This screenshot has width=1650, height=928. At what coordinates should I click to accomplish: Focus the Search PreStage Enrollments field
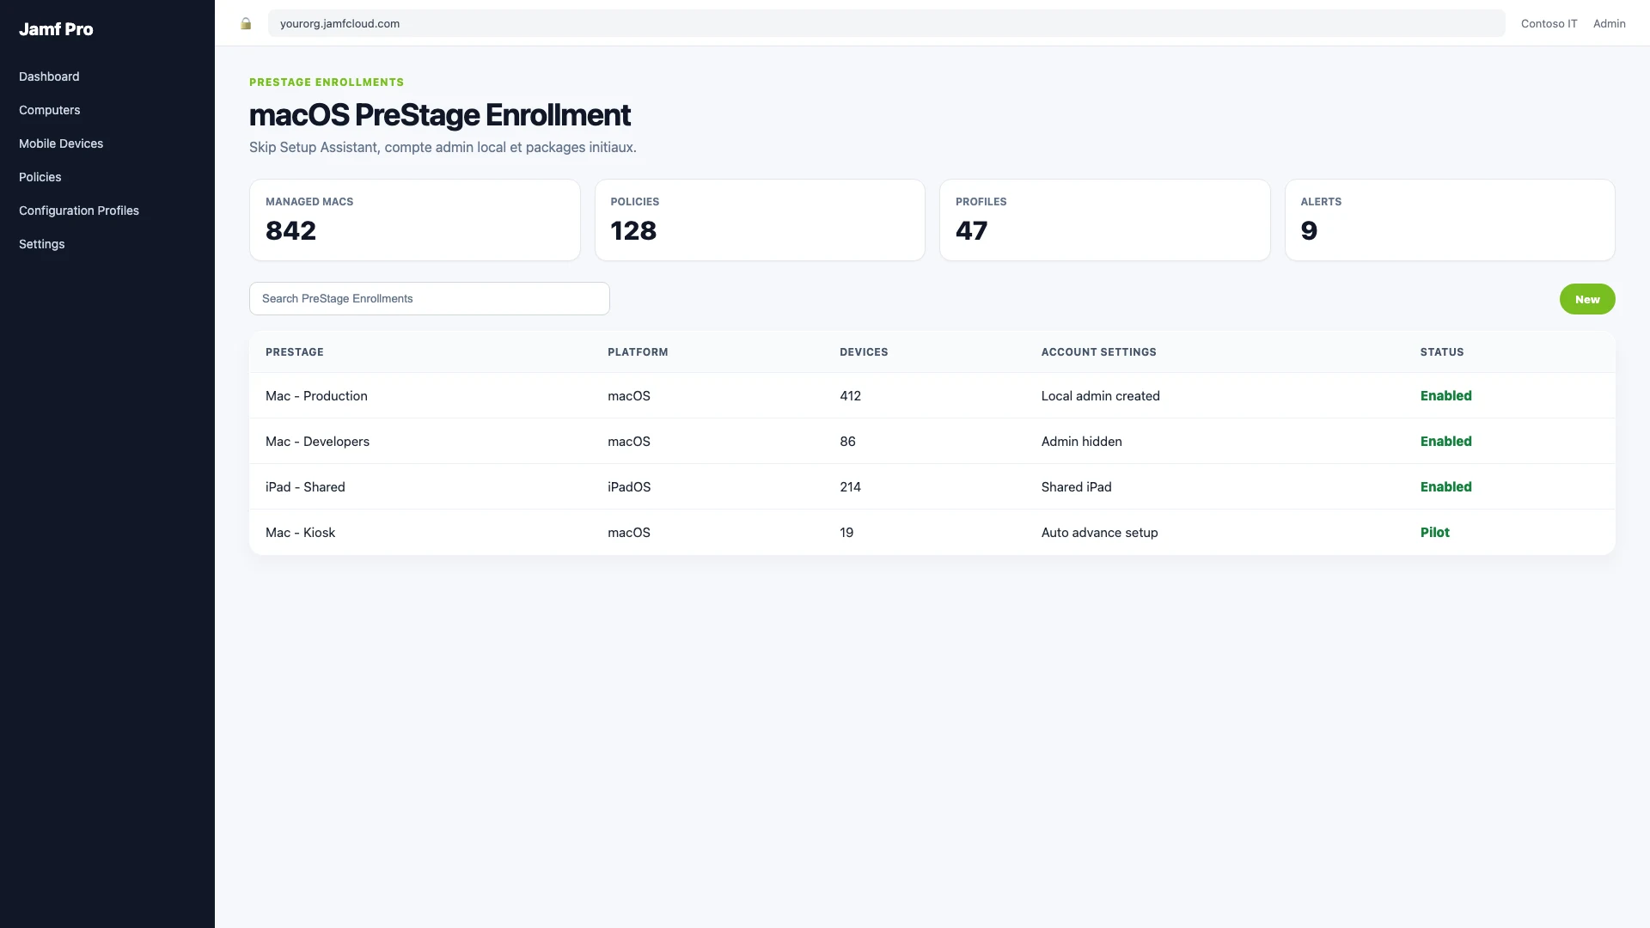[x=430, y=298]
